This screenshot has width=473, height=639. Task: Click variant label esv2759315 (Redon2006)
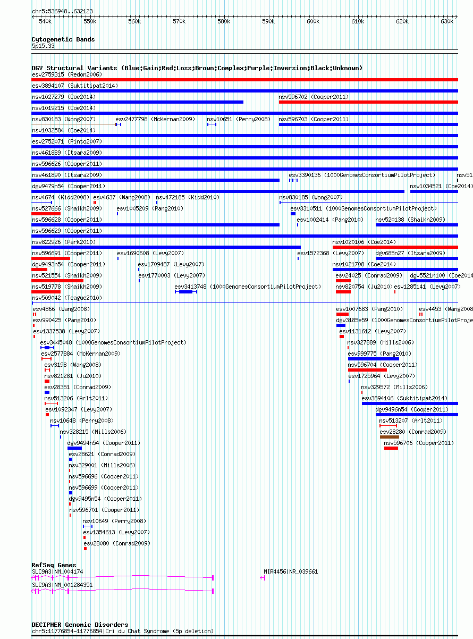point(66,74)
